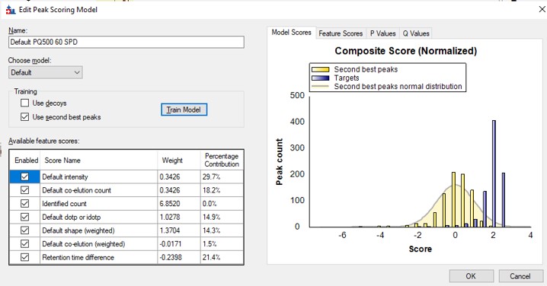Click the 29.7% contribution cell
Viewport: 547px width, 286px height.
[x=222, y=177]
